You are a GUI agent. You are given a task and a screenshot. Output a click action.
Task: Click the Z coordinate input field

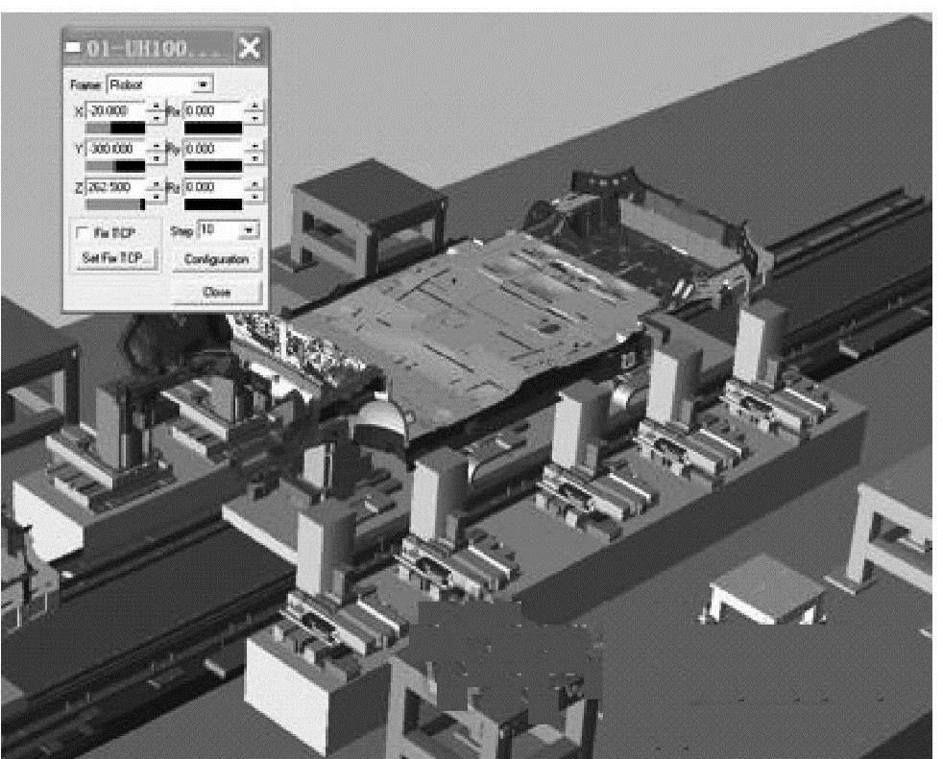(x=116, y=187)
